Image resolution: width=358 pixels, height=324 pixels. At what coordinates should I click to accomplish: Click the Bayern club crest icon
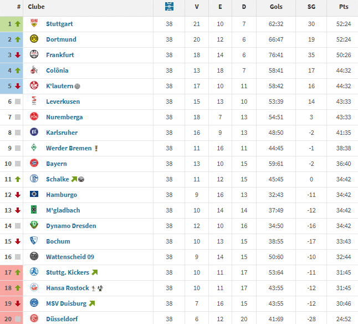pyautogui.click(x=34, y=164)
